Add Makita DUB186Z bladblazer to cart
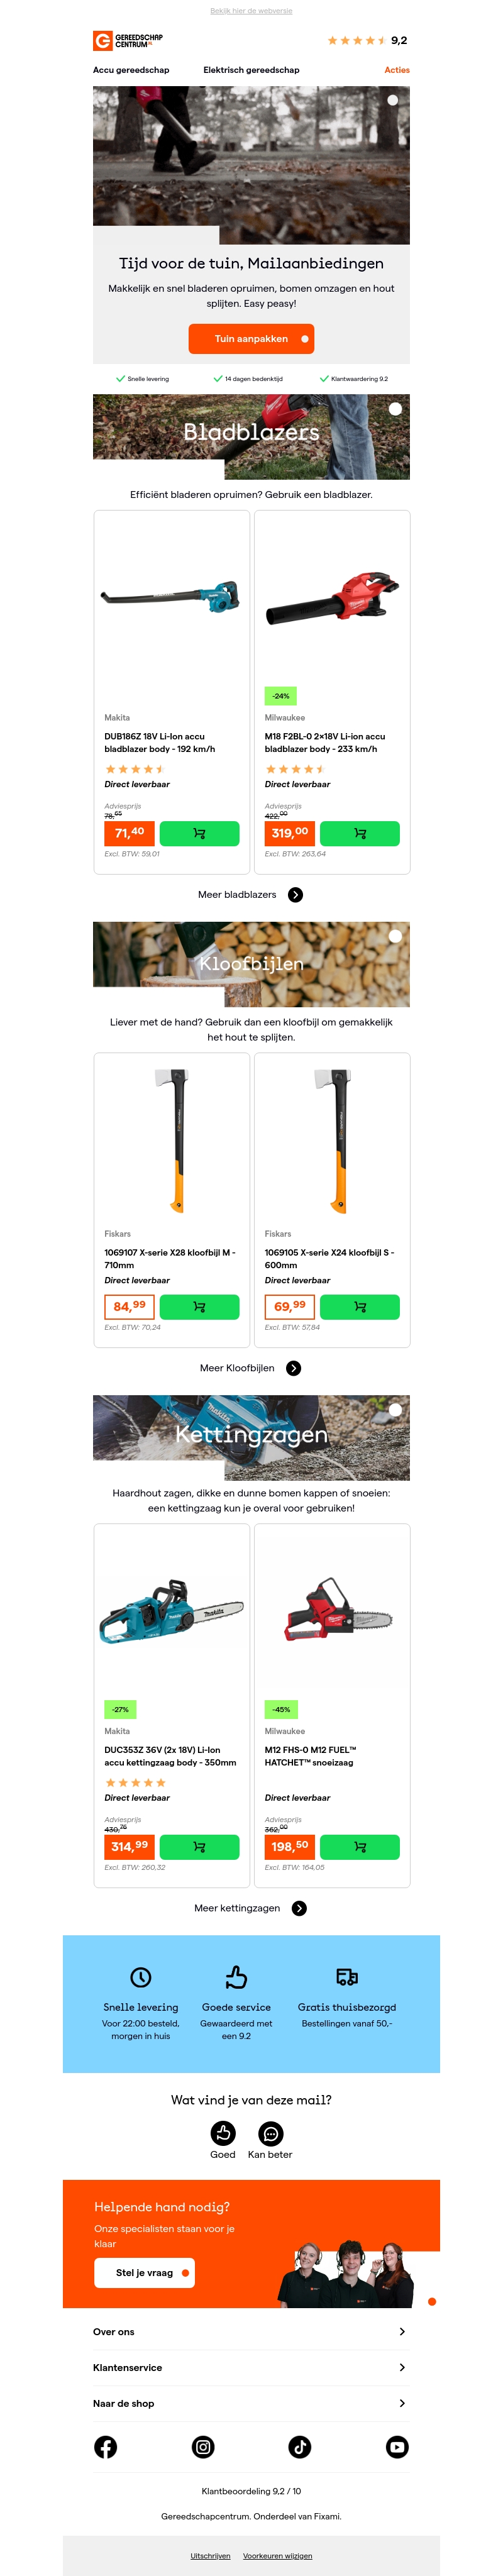 (199, 833)
